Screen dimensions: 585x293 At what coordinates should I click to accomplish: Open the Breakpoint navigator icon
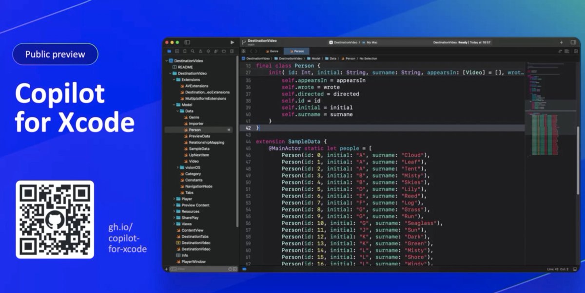pos(224,51)
